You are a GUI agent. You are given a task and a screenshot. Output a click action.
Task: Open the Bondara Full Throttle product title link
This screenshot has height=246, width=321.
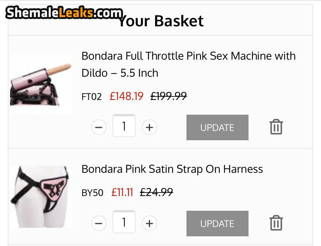pos(188,64)
